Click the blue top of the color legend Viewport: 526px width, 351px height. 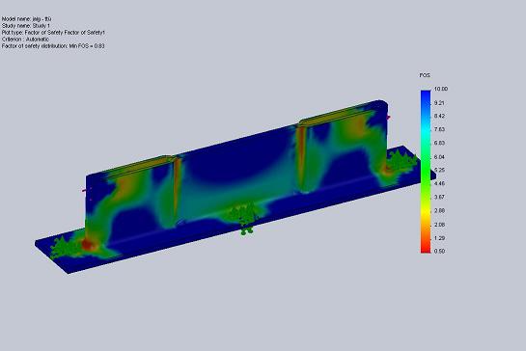(426, 94)
